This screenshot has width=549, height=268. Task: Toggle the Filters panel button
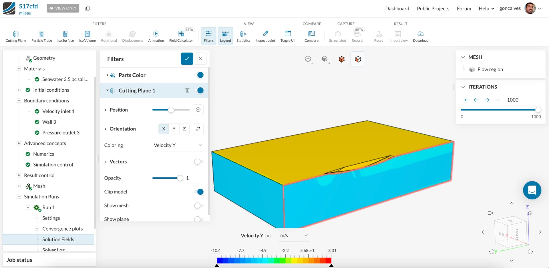click(209, 36)
